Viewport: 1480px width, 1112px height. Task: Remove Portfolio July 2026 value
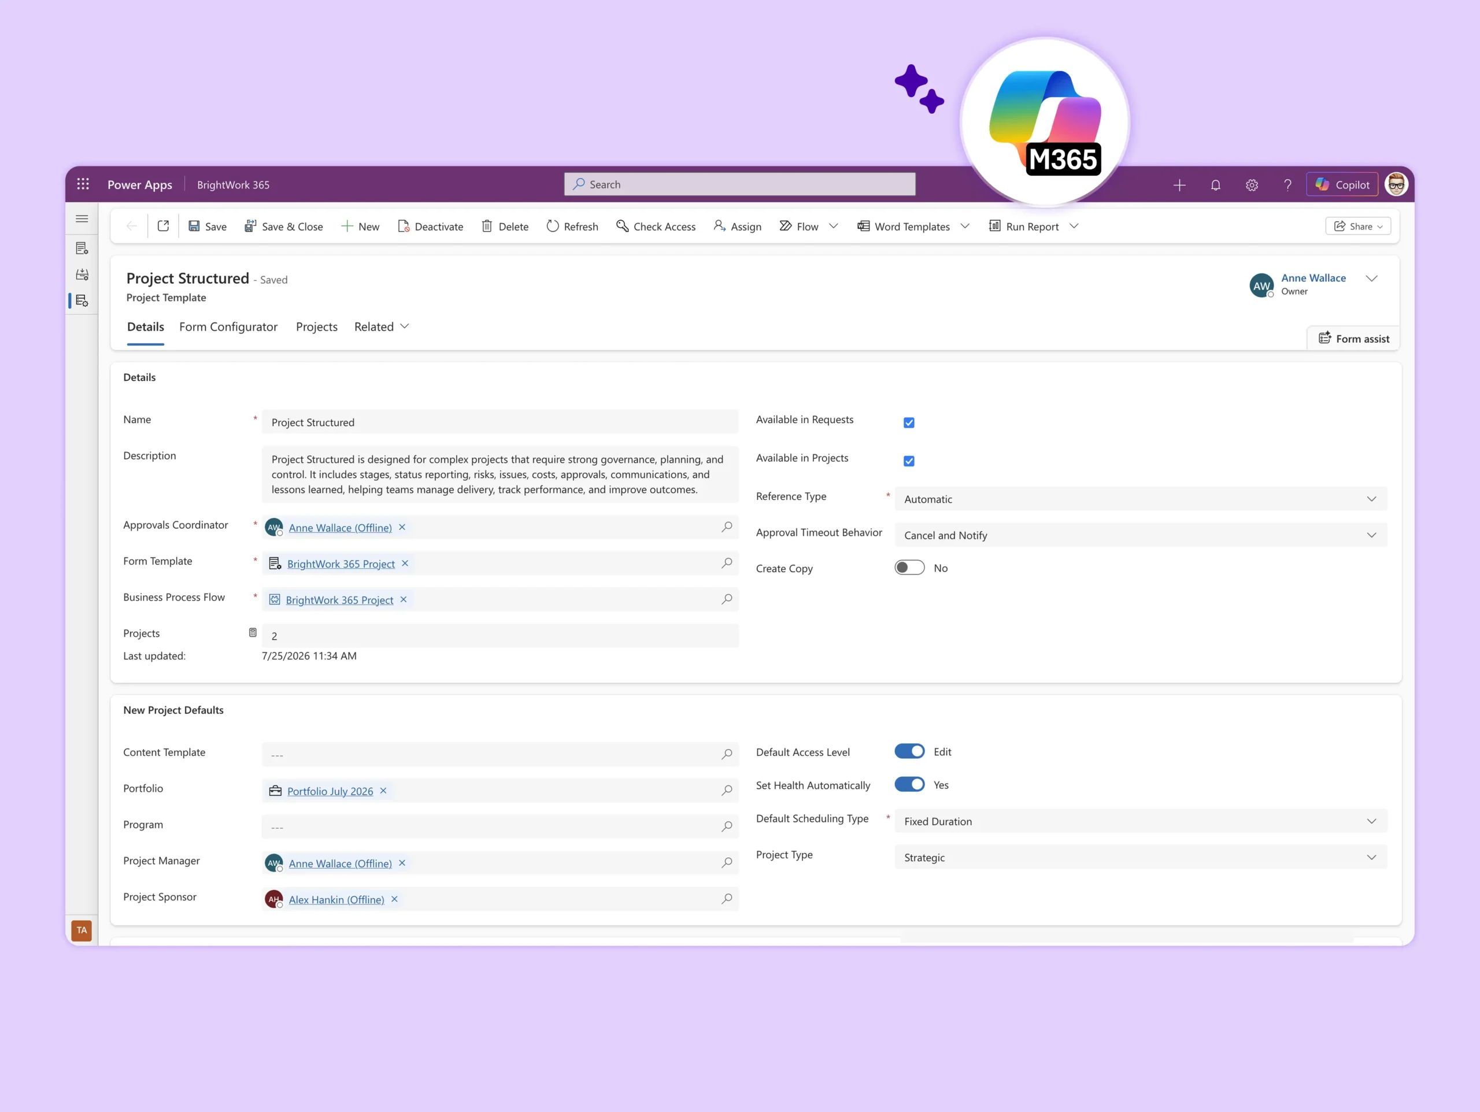click(383, 791)
